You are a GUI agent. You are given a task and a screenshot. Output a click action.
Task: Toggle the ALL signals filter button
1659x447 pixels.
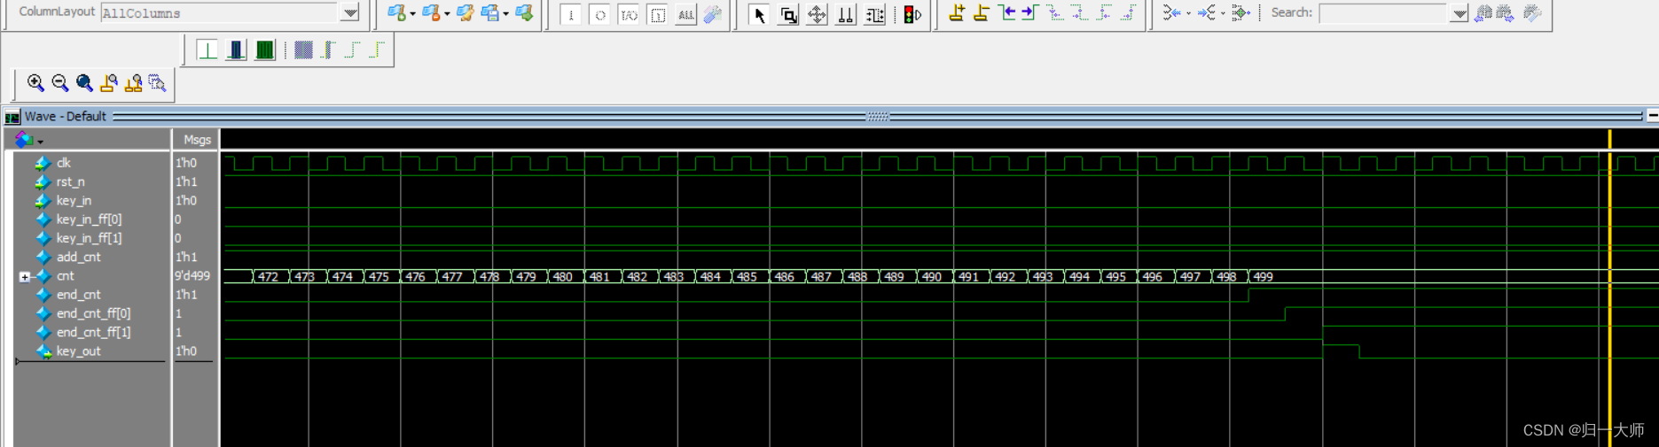685,15
